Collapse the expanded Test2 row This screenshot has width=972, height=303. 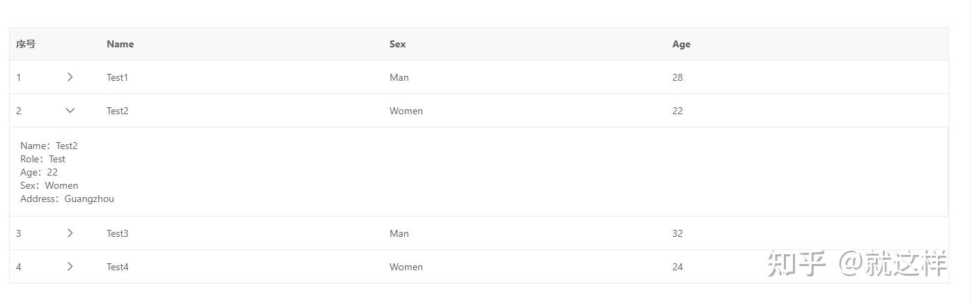[x=70, y=111]
